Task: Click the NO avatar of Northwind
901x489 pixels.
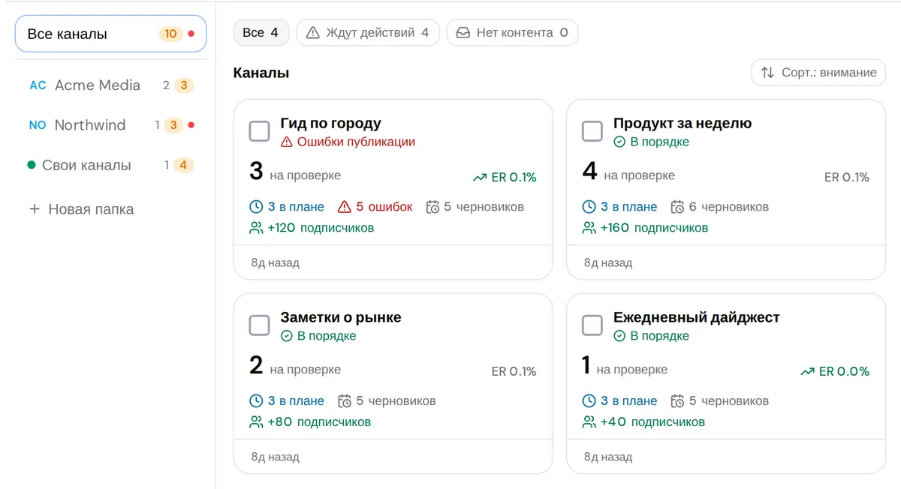Action: pyautogui.click(x=38, y=125)
